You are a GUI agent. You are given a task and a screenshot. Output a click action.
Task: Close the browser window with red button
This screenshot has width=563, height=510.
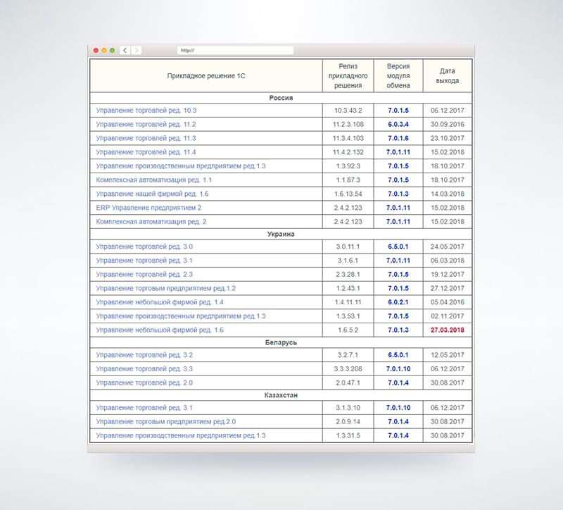pos(96,50)
